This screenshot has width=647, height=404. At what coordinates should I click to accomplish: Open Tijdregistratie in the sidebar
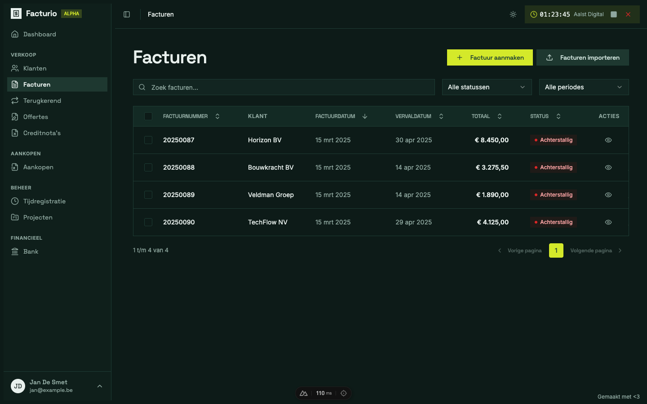(57, 201)
